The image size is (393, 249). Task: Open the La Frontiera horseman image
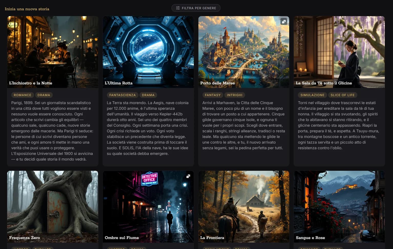(x=244, y=207)
